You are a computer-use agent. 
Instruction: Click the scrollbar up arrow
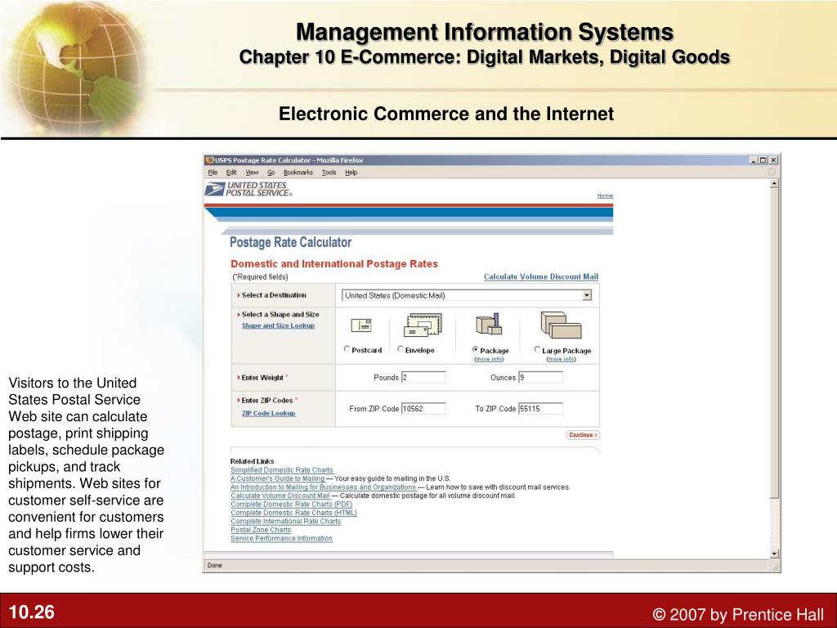[775, 184]
